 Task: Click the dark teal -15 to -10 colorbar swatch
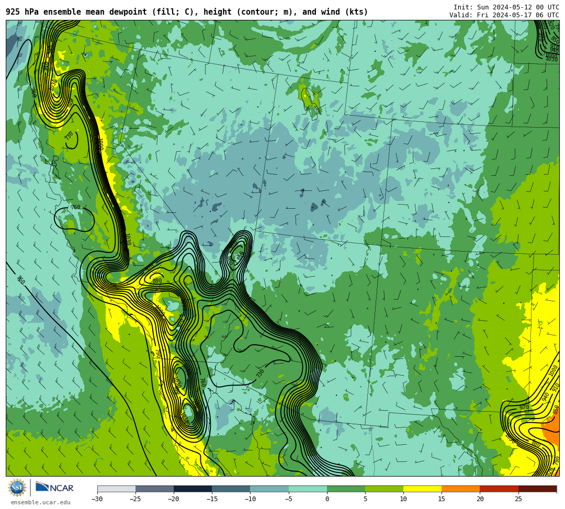click(x=231, y=489)
